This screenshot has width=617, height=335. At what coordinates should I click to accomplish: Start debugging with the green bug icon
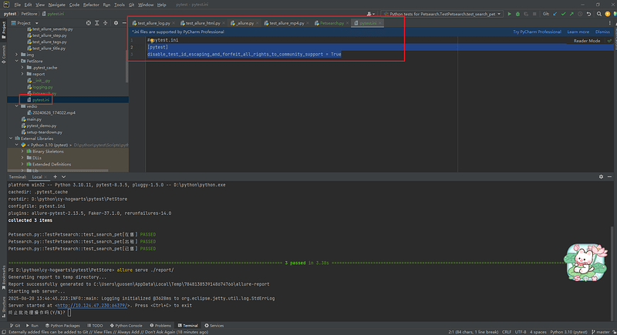point(518,14)
